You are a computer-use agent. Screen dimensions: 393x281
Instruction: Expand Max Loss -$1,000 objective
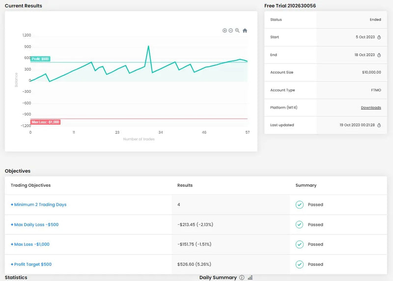click(x=30, y=244)
